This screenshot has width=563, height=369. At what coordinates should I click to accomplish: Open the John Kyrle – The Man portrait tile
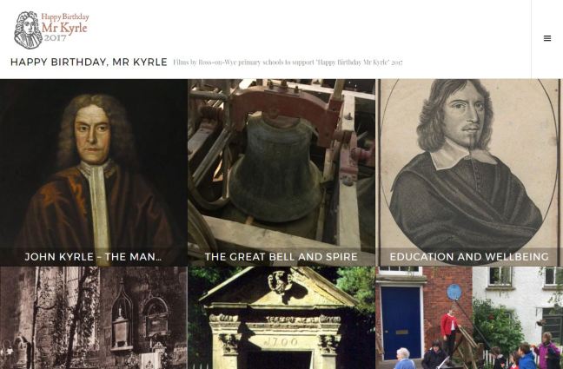[x=94, y=173]
